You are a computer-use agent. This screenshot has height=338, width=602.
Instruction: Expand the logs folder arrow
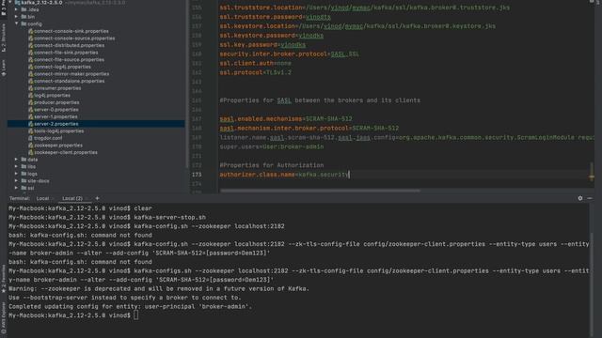pos(16,174)
